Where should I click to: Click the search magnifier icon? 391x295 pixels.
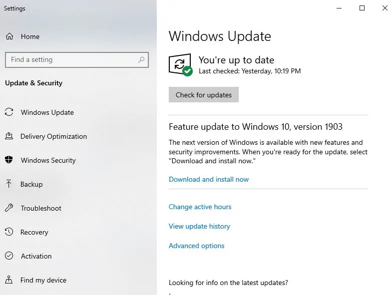point(141,60)
